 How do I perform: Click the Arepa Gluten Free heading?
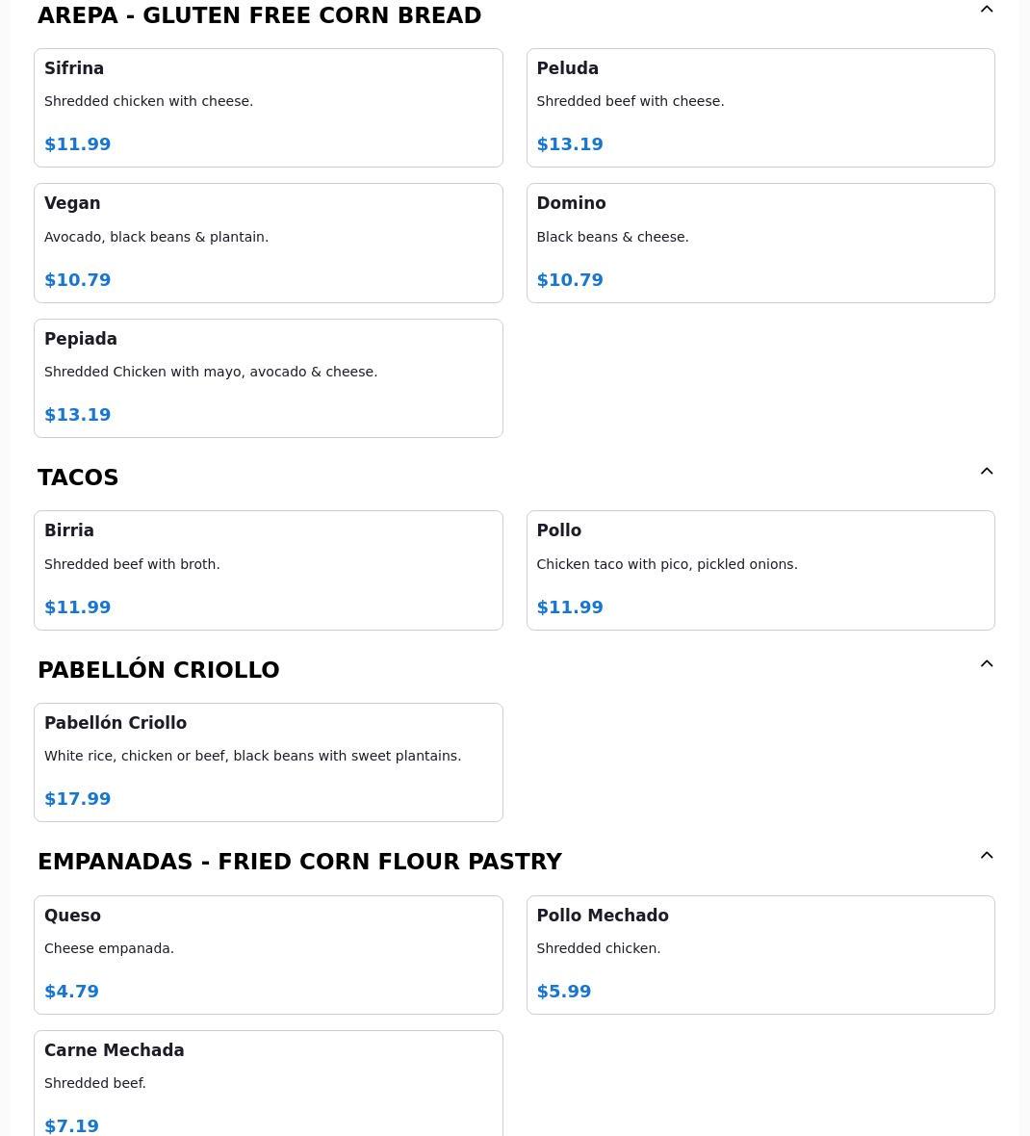tap(259, 15)
